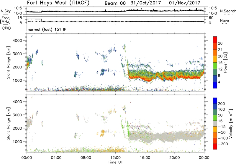Click the 24 label on power colorbar

(x=220, y=50)
